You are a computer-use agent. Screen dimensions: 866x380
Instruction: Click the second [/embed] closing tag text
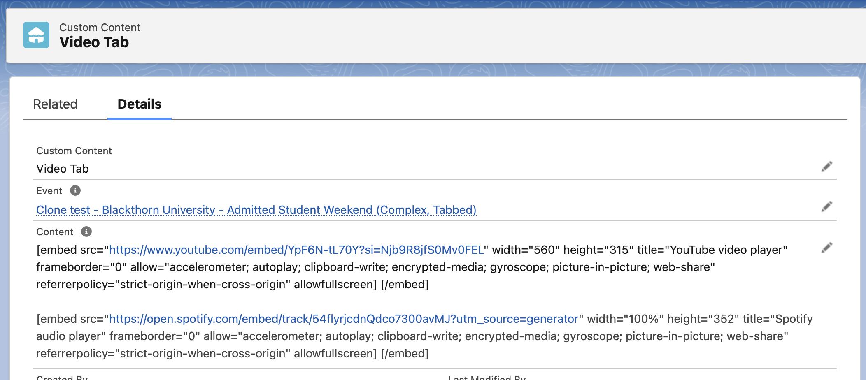[405, 353]
